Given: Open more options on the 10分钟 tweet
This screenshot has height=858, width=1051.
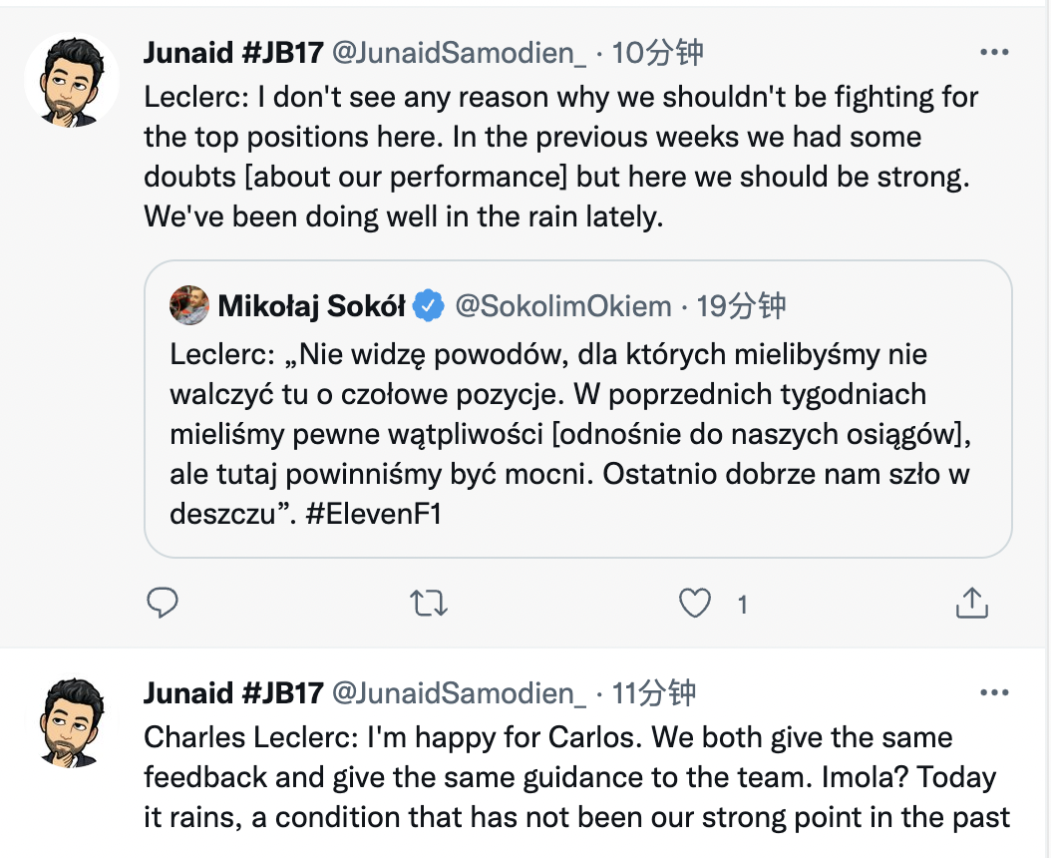Looking at the screenshot, I should tap(995, 53).
